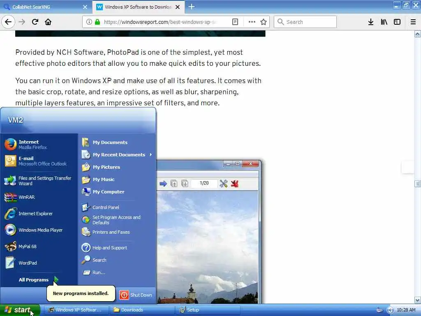Go forward one page

(22, 22)
